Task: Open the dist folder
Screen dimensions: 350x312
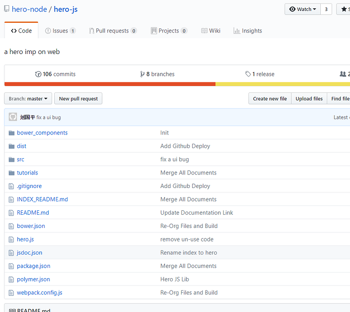Action: coord(21,146)
